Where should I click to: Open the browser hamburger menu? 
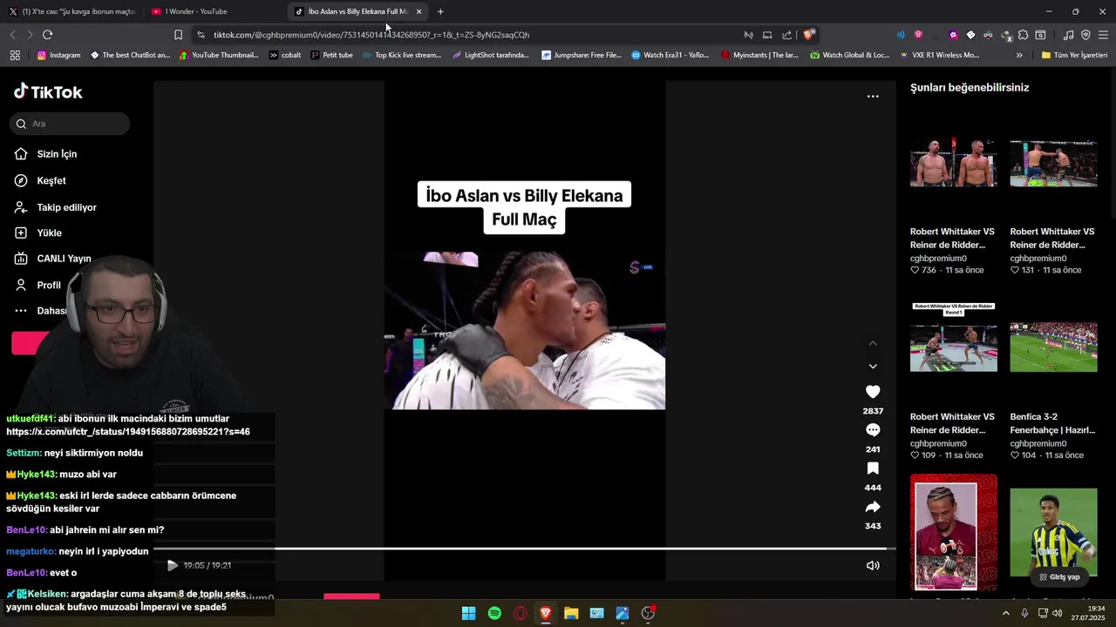[1103, 35]
